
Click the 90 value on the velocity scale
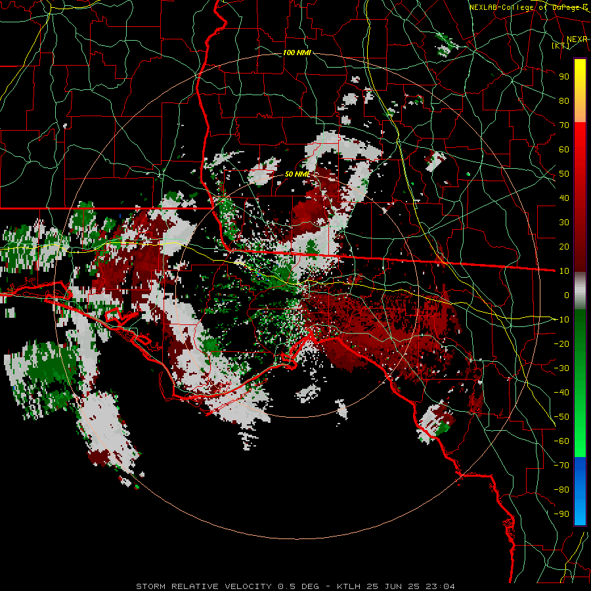click(x=564, y=77)
